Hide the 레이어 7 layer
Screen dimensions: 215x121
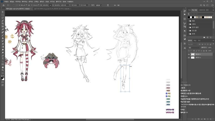point(189,54)
